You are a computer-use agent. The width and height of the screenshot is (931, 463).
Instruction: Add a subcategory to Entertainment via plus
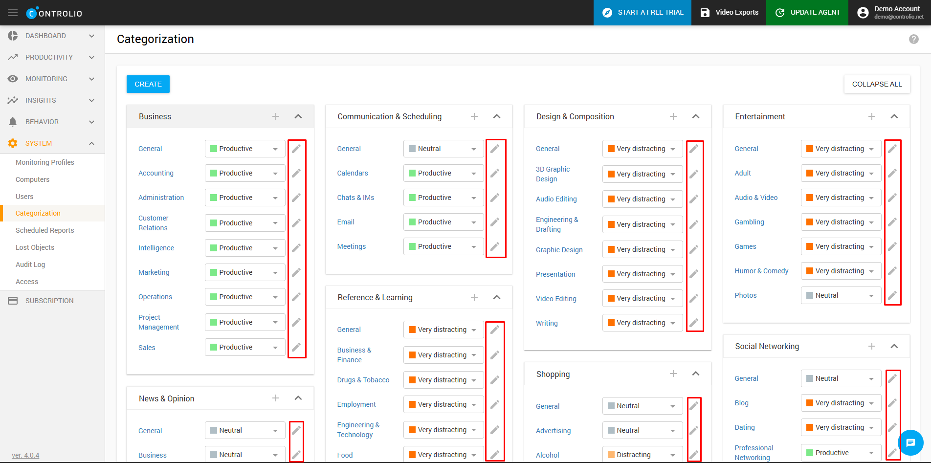(x=872, y=116)
